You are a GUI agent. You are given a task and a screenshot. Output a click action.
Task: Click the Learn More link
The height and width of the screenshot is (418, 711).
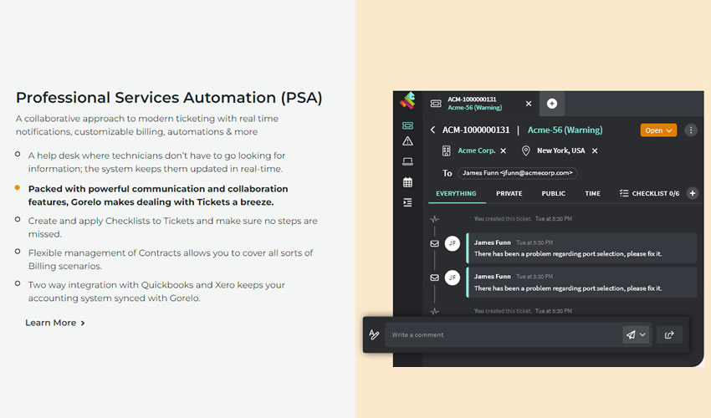55,323
